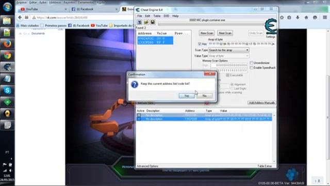The image size is (330, 186).
Task: Open network signal tray icon
Action: [x=5, y=171]
